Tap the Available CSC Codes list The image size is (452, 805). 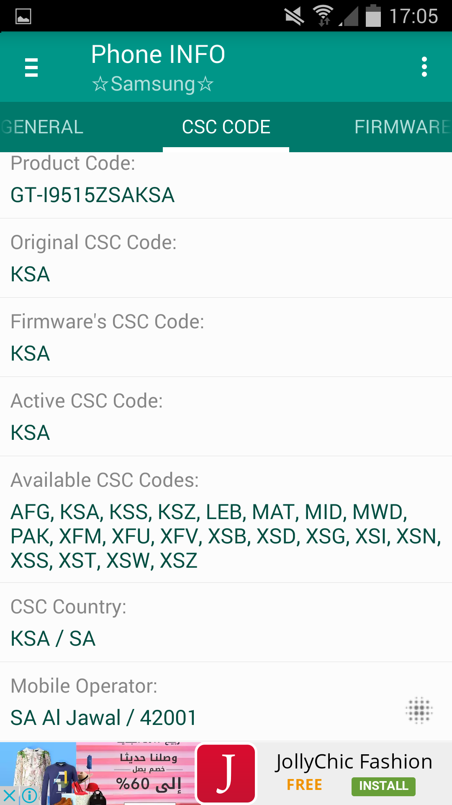pyautogui.click(x=226, y=519)
